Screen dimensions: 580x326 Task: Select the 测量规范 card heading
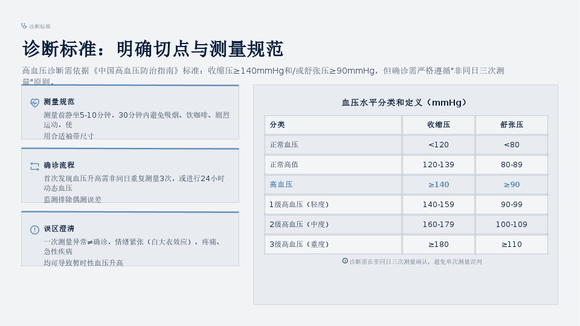[x=59, y=101]
